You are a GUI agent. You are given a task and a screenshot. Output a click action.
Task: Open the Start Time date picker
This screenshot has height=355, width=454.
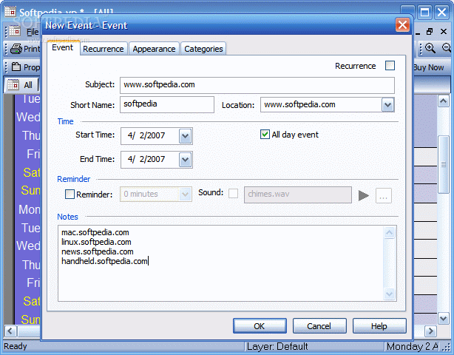[x=186, y=136]
